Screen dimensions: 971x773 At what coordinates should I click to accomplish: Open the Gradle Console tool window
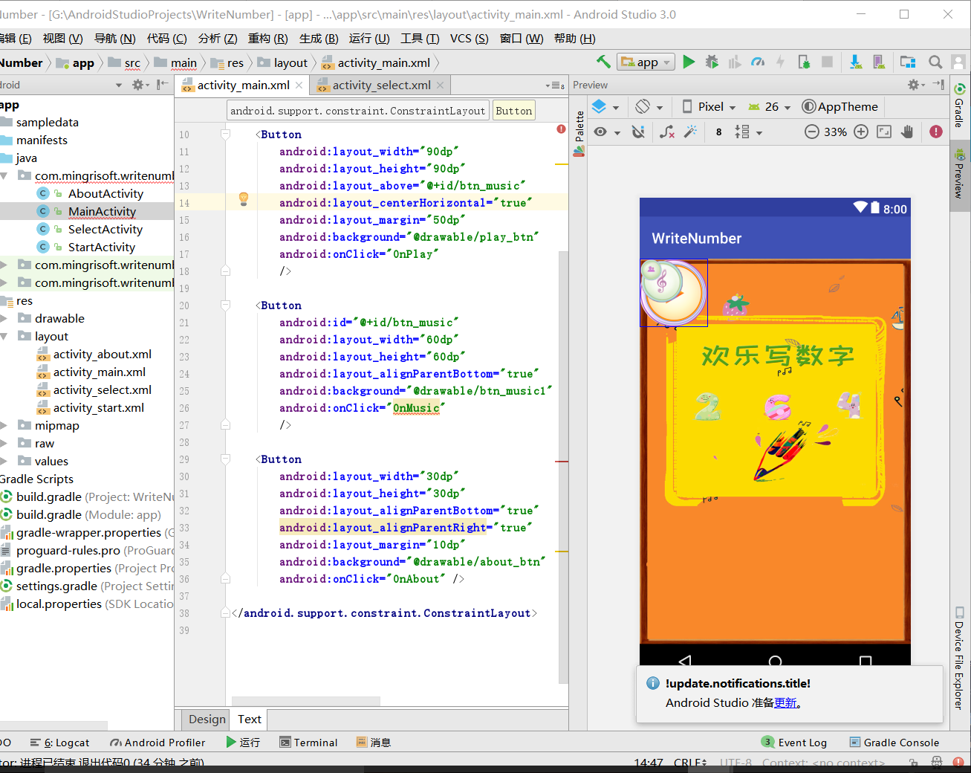click(x=894, y=742)
